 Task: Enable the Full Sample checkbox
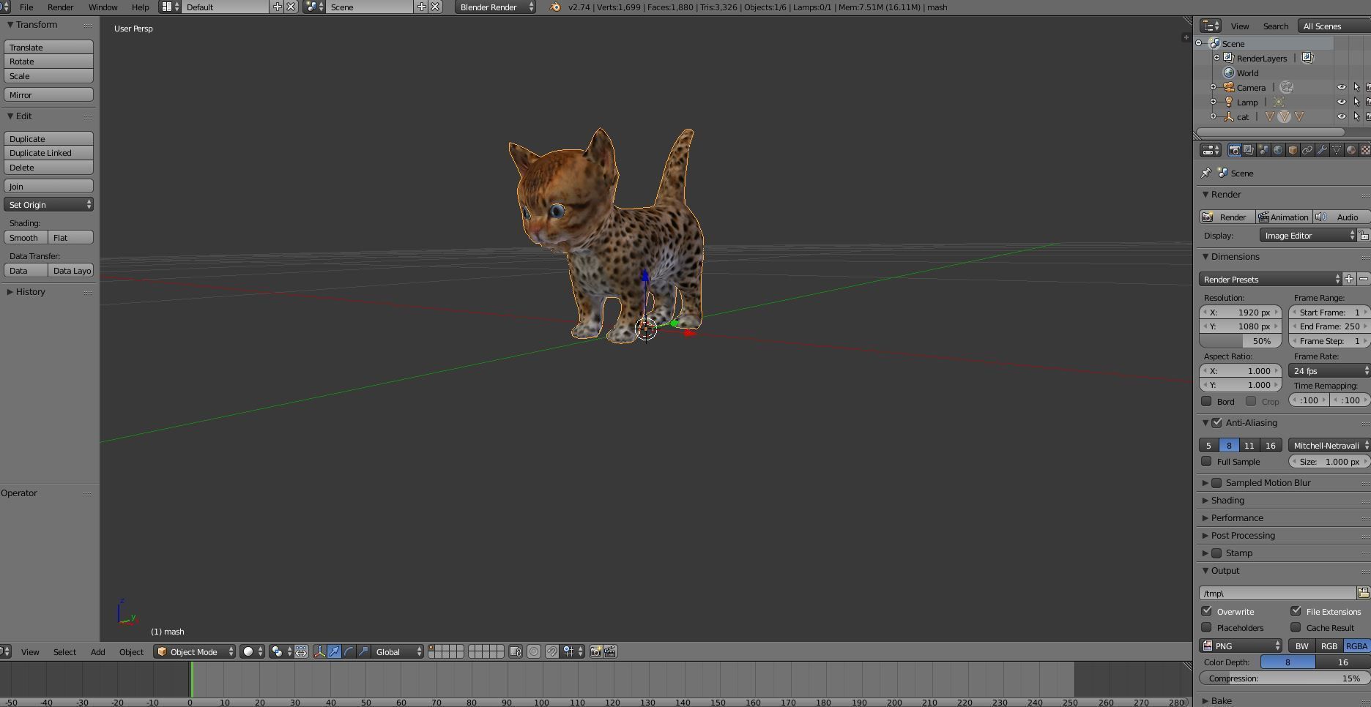1206,462
